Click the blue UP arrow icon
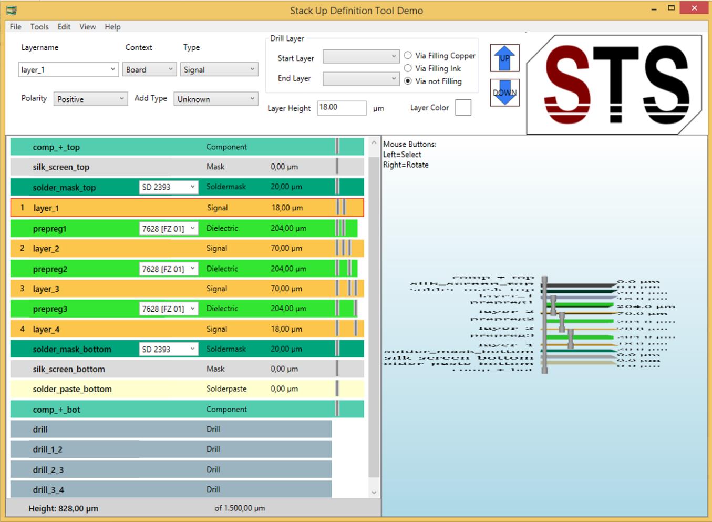Image resolution: width=712 pixels, height=522 pixels. click(x=504, y=58)
